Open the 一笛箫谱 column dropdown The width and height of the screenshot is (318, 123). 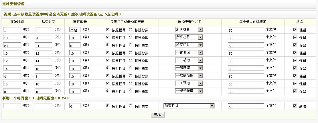pyautogui.click(x=189, y=68)
